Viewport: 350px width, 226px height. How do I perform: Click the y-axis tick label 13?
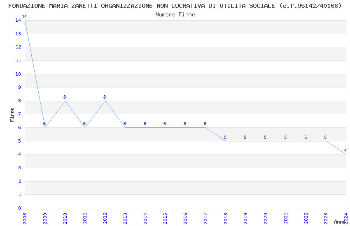[x=18, y=34]
